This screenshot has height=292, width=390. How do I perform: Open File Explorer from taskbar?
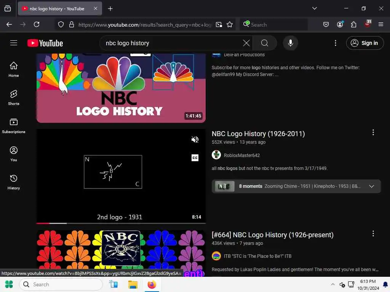[133, 284]
